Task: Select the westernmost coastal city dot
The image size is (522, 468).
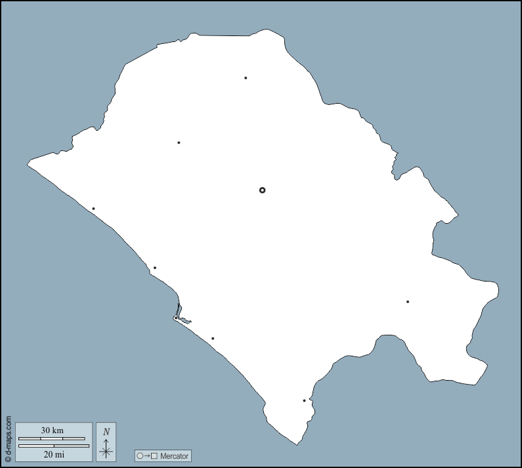Action: coord(93,209)
